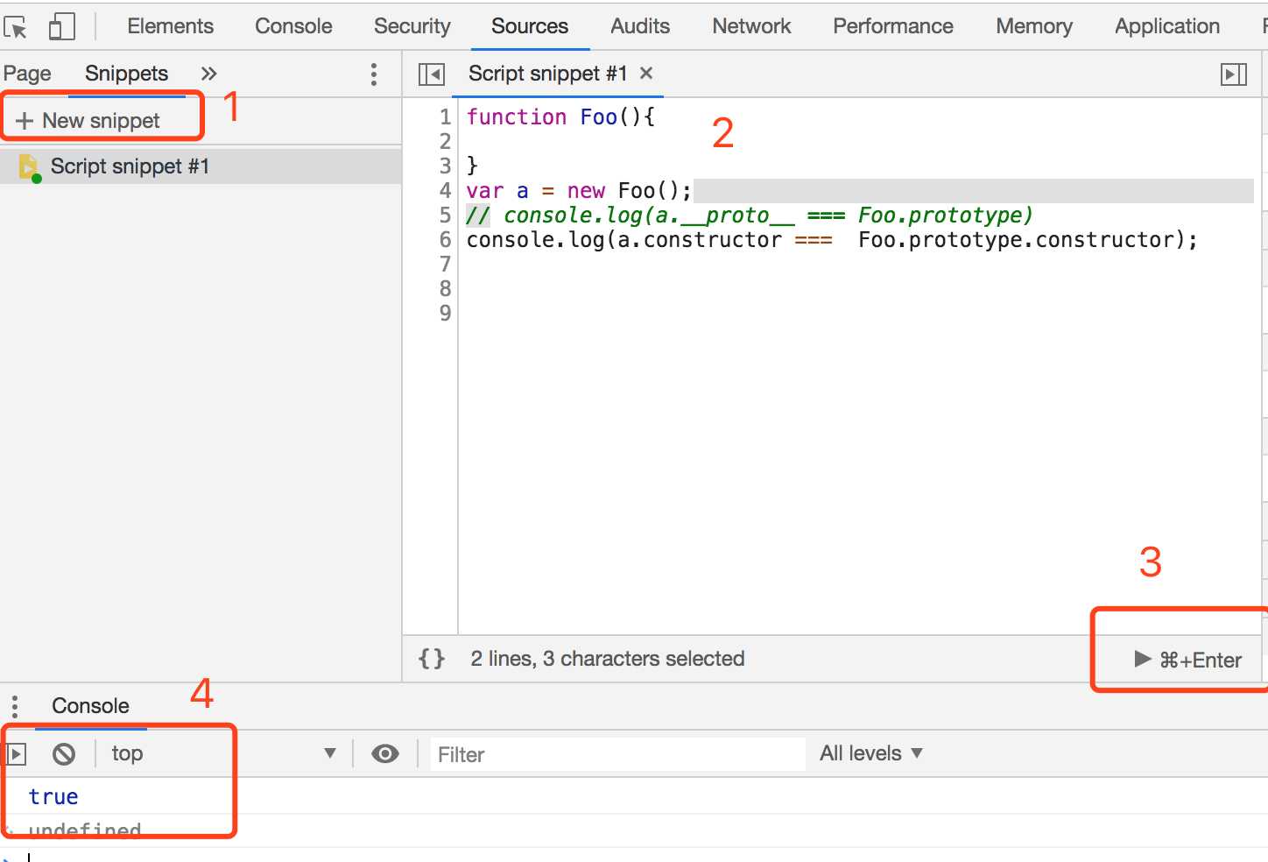Open the Memory tab
This screenshot has height=862, width=1268.
click(x=1034, y=26)
